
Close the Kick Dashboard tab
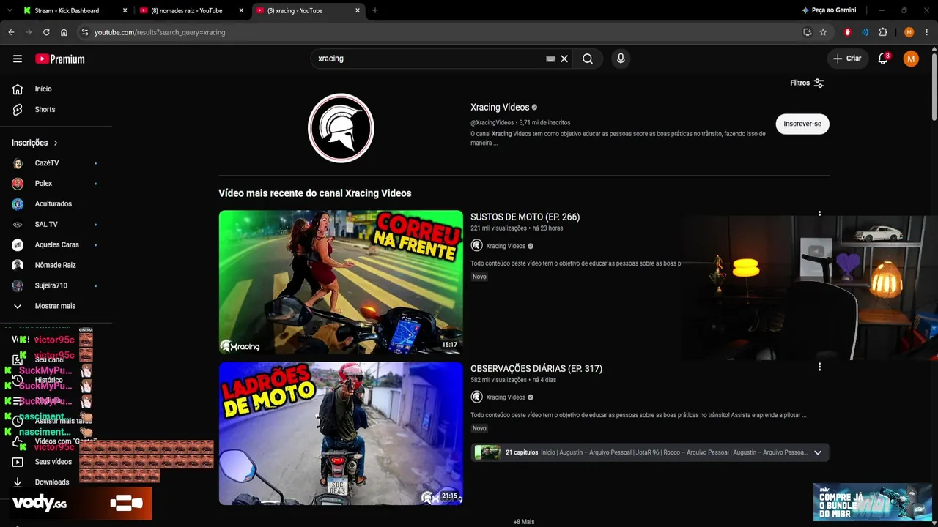point(125,10)
